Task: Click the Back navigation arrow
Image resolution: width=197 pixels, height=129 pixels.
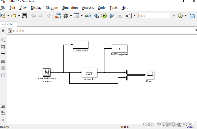Action: [x=33, y=16]
